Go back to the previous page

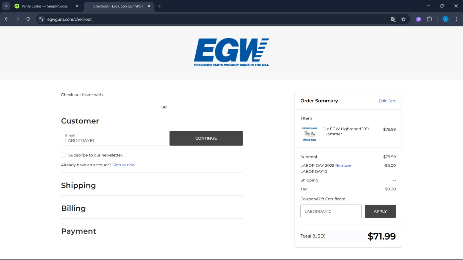[7, 19]
